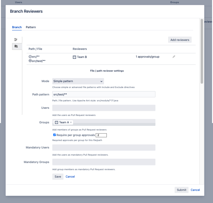The height and width of the screenshot is (203, 213).
Task: Click the dialog's vertical scrollbar
Action: [202, 51]
